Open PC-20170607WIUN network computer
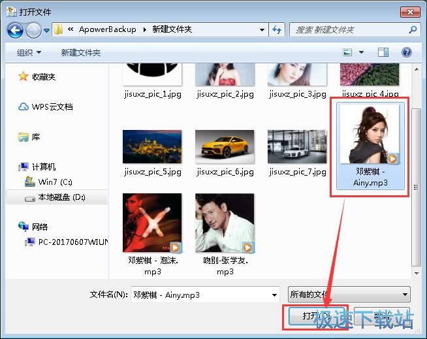427x339 pixels. 73,242
